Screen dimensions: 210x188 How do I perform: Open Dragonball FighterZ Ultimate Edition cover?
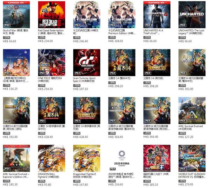click(87, 158)
